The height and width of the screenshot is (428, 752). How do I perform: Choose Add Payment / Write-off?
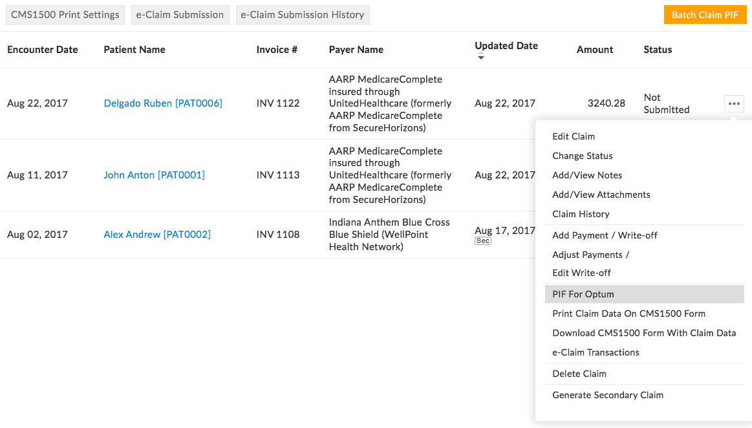[x=605, y=235]
